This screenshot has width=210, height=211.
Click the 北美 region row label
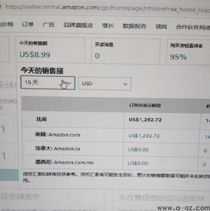(41, 119)
